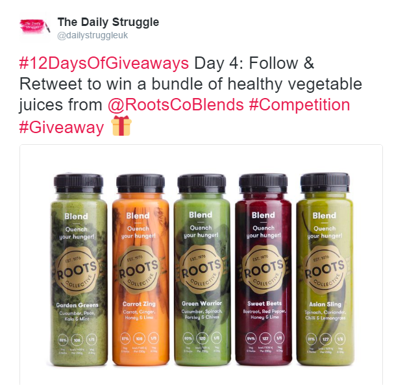Click the Garden Greens bottle image
The width and height of the screenshot is (407, 385).
point(79,269)
